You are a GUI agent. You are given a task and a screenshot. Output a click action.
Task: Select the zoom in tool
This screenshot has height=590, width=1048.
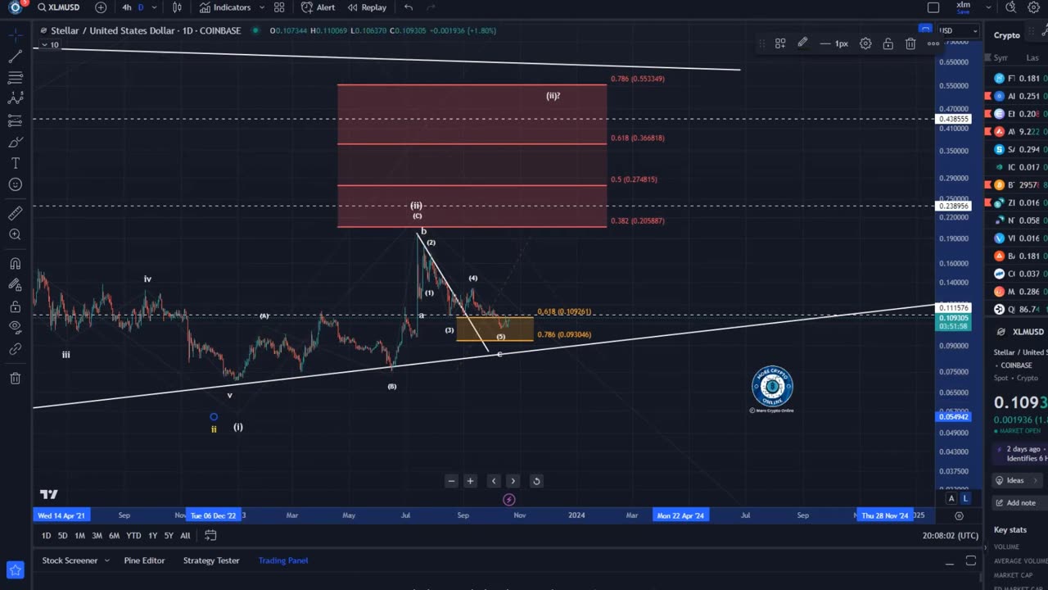15,235
